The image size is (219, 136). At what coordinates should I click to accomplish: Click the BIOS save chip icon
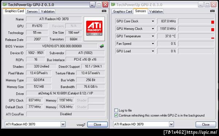point(102,46)
